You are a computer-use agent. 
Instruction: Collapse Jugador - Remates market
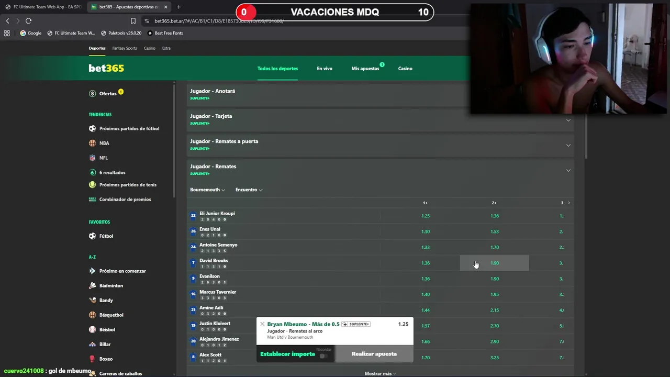tap(380, 170)
